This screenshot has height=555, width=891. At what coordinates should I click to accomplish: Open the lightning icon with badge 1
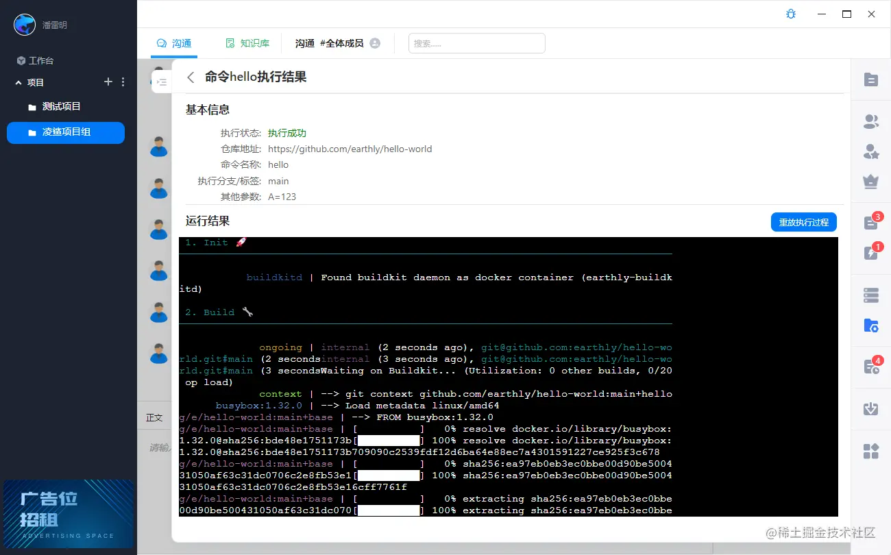coord(871,254)
